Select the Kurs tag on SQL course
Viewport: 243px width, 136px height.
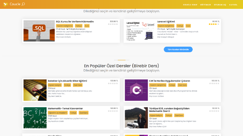click(87, 26)
